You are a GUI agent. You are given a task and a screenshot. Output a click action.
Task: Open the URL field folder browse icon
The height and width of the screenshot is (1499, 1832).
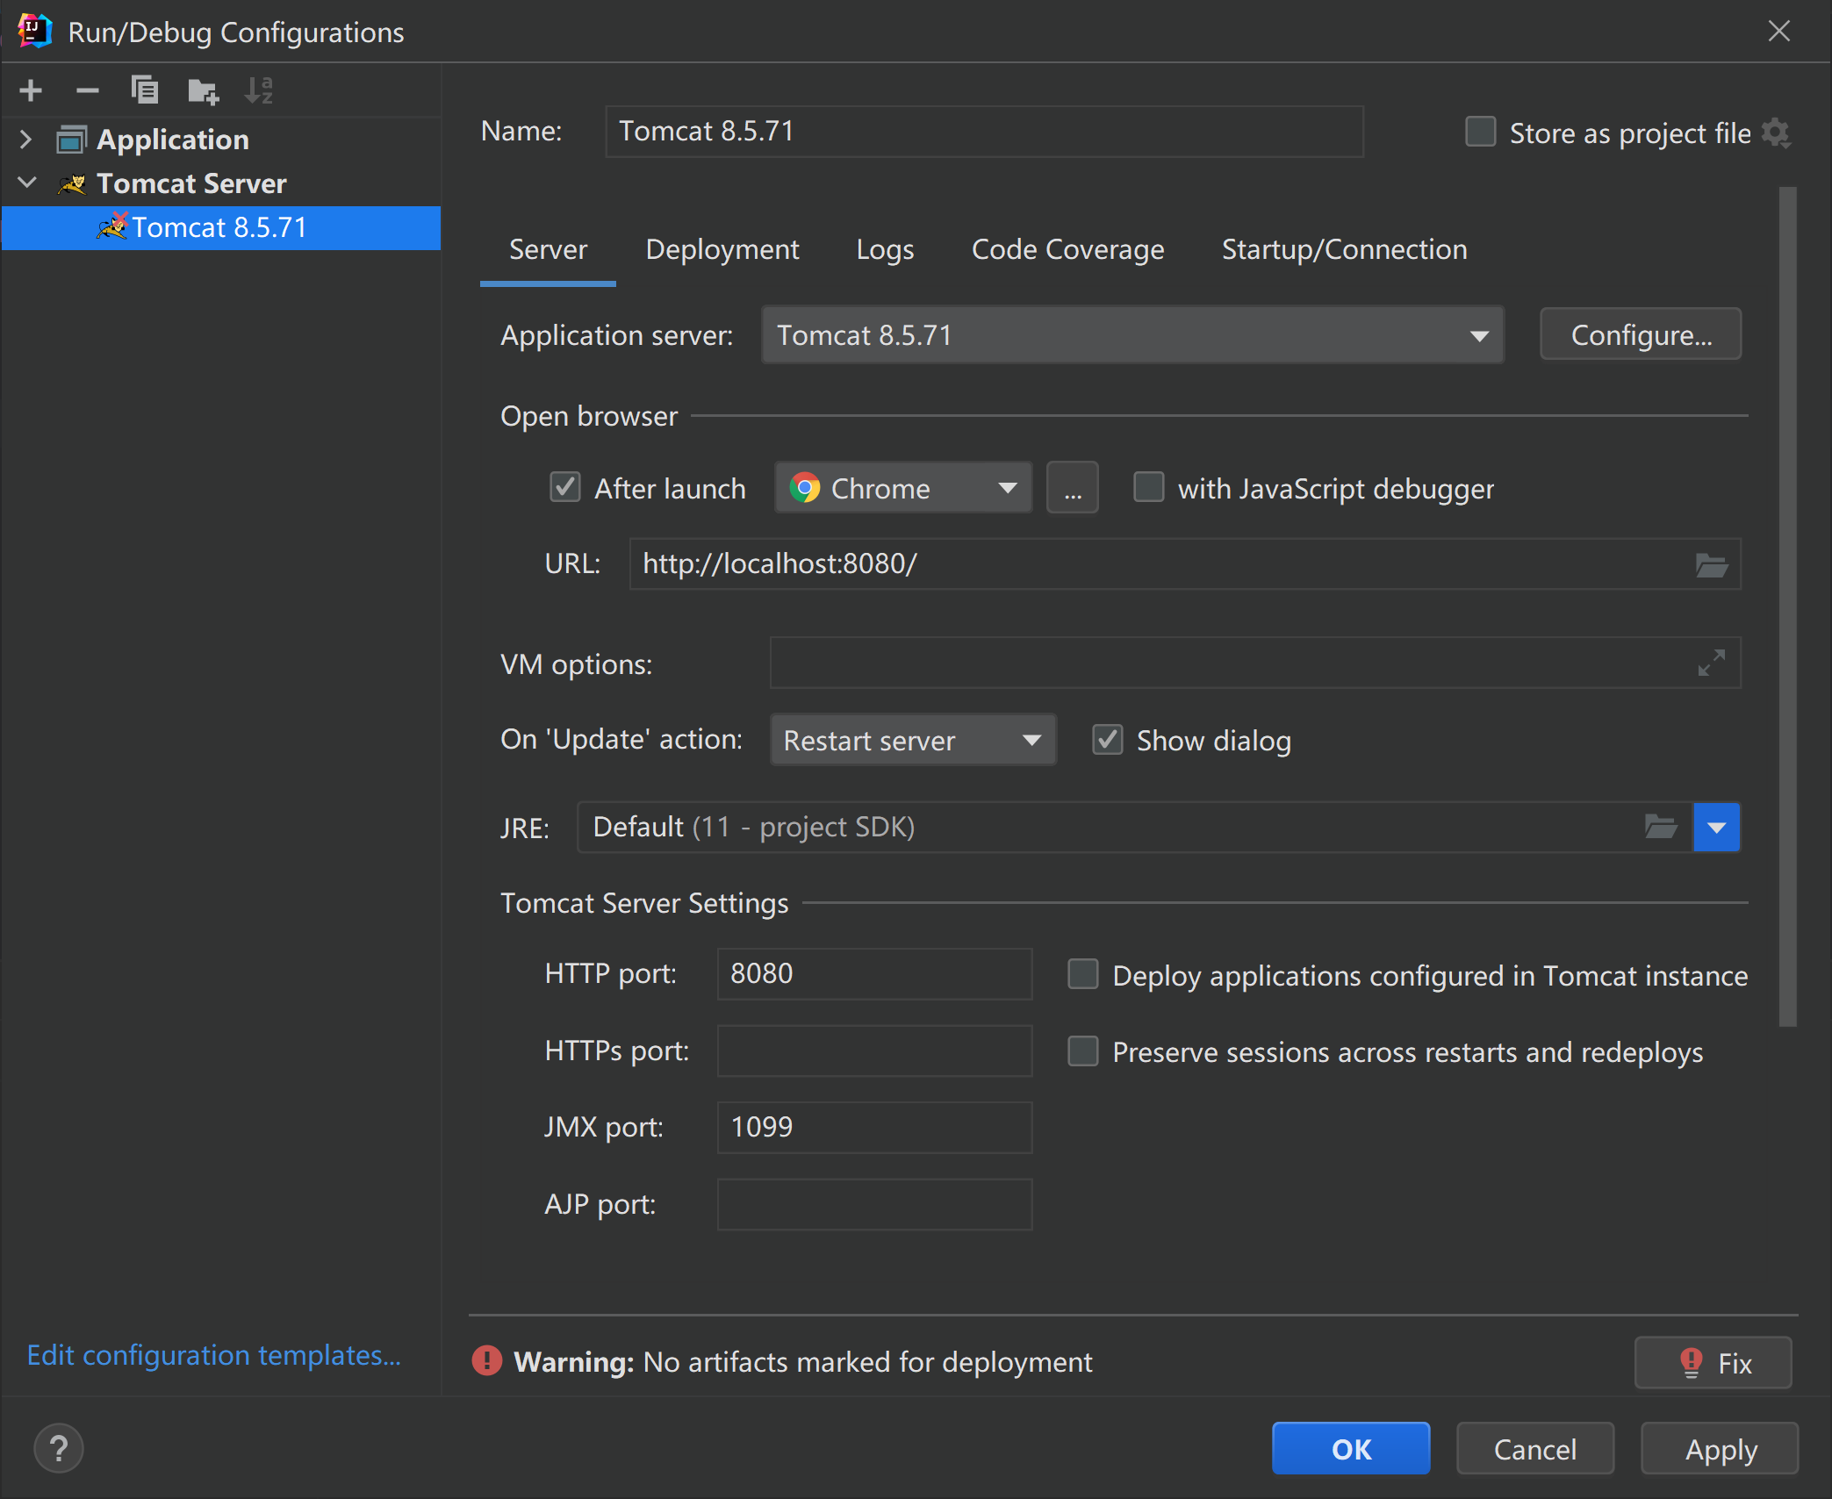tap(1710, 564)
